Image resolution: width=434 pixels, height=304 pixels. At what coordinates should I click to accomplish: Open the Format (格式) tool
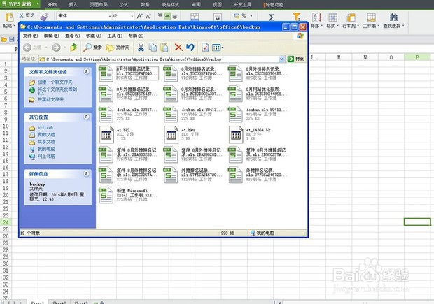pyautogui.click(x=332, y=20)
